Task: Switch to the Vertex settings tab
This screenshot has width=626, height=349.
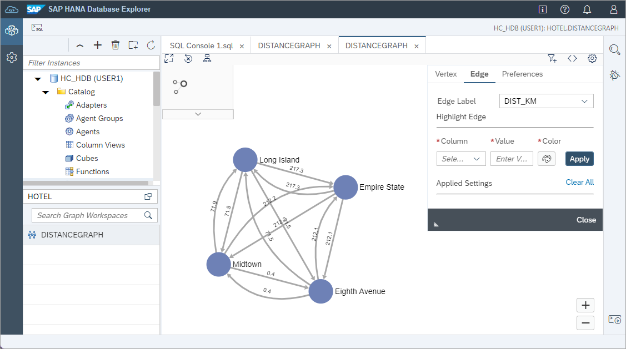Action: 445,74
